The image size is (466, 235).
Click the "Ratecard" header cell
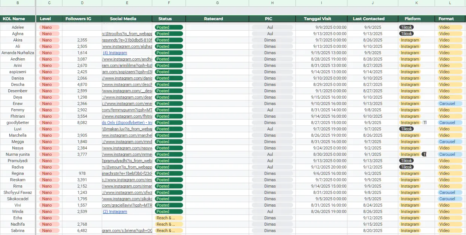[217, 19]
